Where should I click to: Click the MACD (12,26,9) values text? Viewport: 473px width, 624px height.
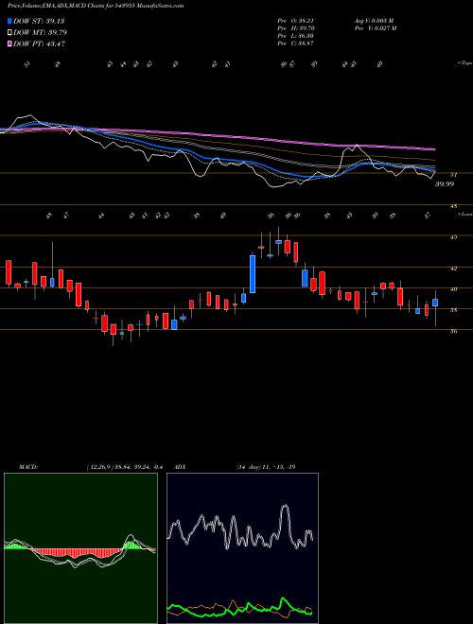(x=124, y=467)
